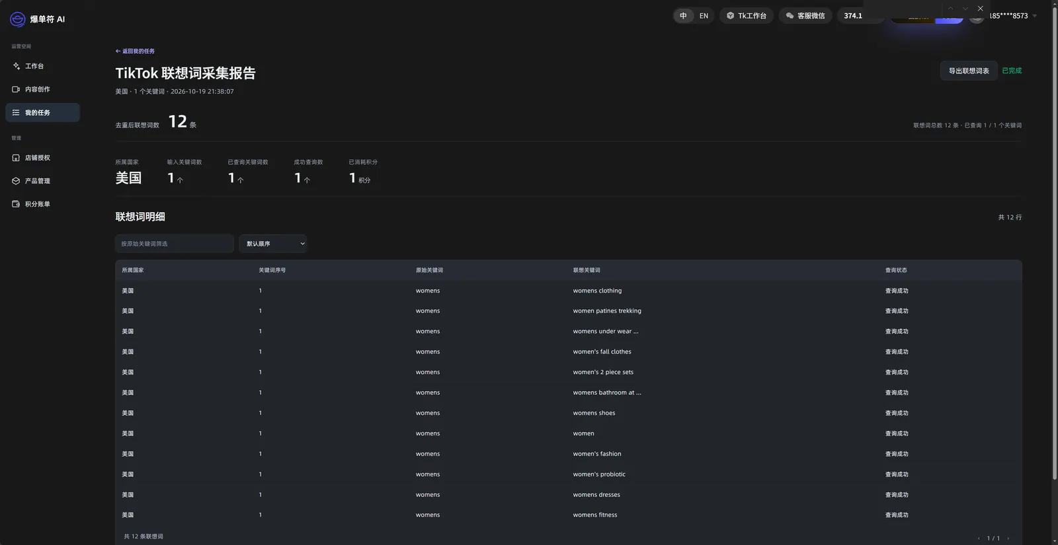Expand the 185****8573 account dropdown arrow
1058x545 pixels.
tap(1035, 16)
